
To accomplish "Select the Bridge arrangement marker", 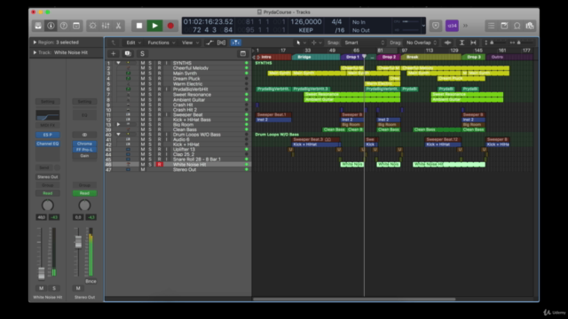I will (x=316, y=57).
